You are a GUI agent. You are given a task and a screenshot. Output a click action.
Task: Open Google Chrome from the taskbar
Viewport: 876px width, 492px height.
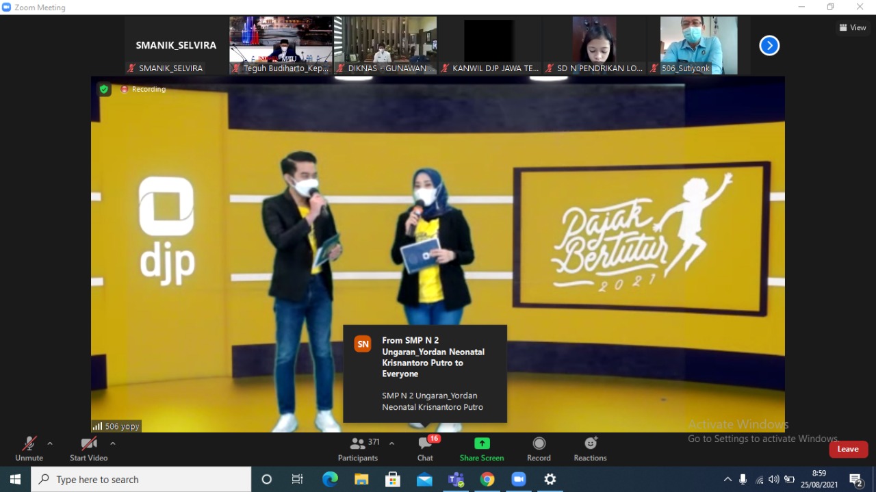[x=487, y=480]
